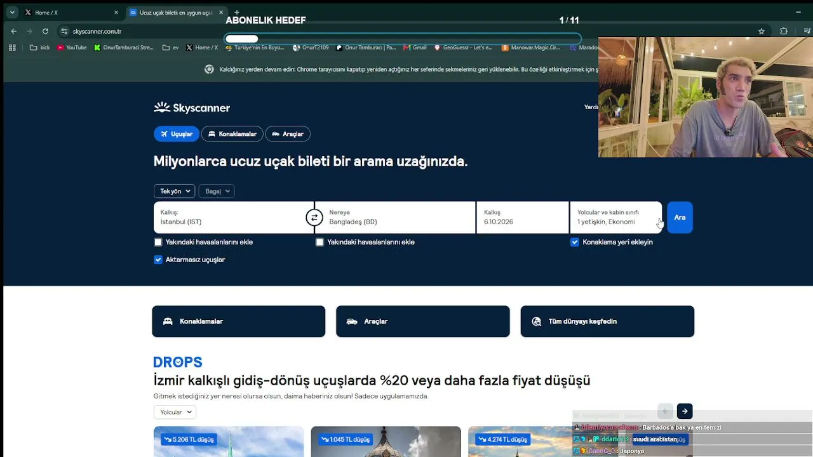
Task: Open the ev bookmark folder
Action: coord(171,48)
